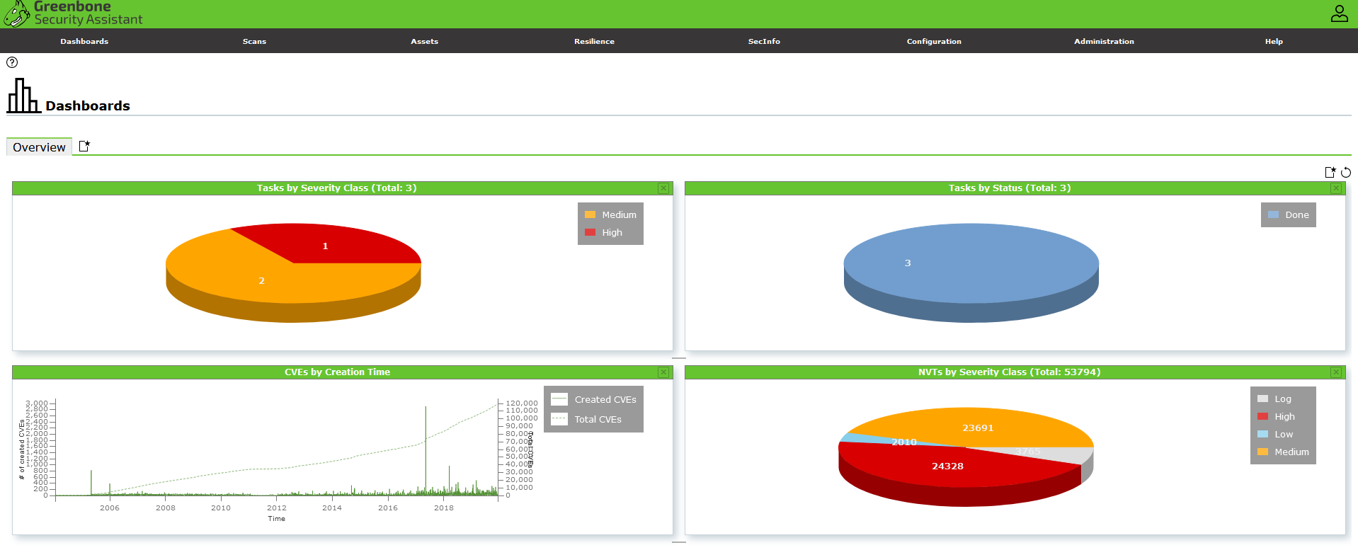Expand the Configuration menu
1358x550 pixels.
pos(934,41)
